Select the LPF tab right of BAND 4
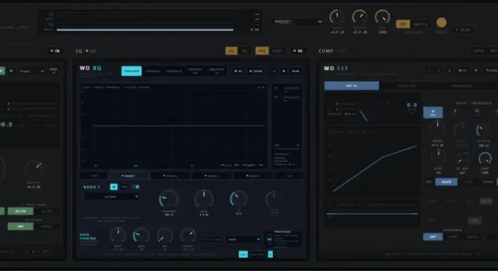Screen dimensions: 498x271 point(289,175)
